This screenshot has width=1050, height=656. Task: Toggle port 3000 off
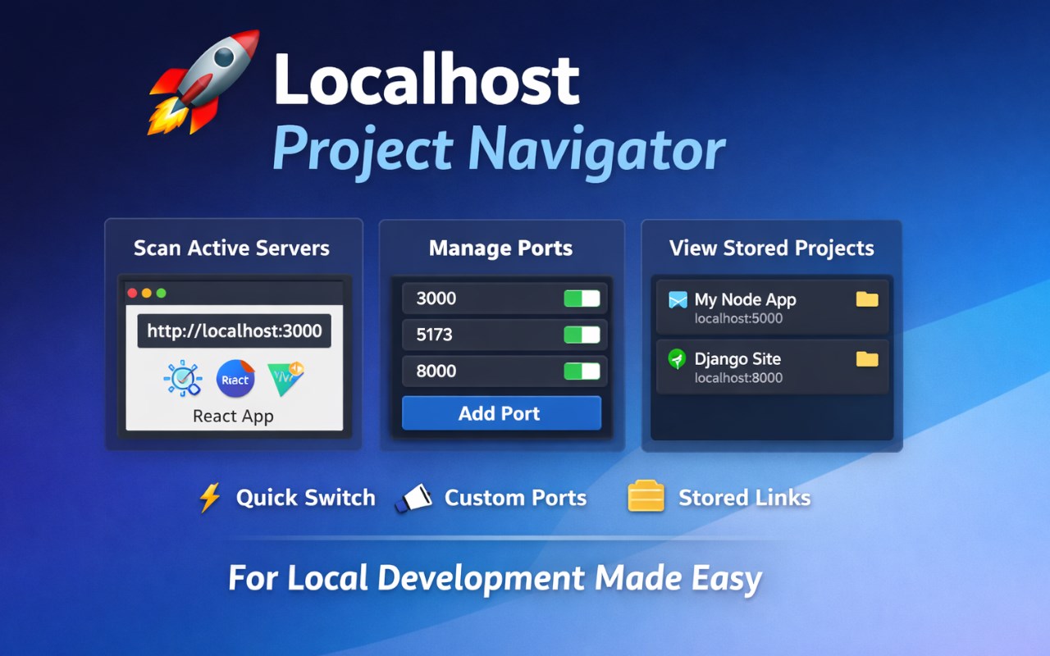coord(580,298)
